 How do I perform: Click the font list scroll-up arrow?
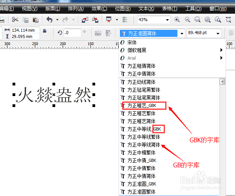pos(222,82)
